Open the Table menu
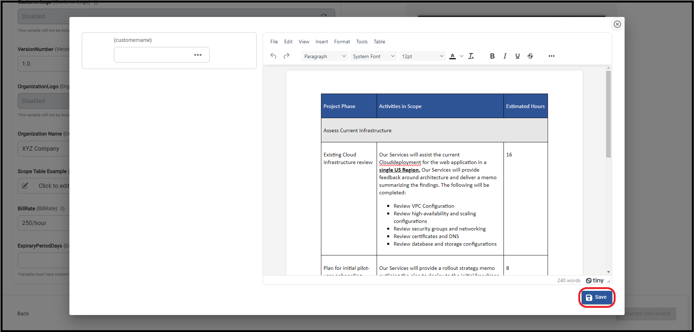Screen dimensions: 694x332 380,42
